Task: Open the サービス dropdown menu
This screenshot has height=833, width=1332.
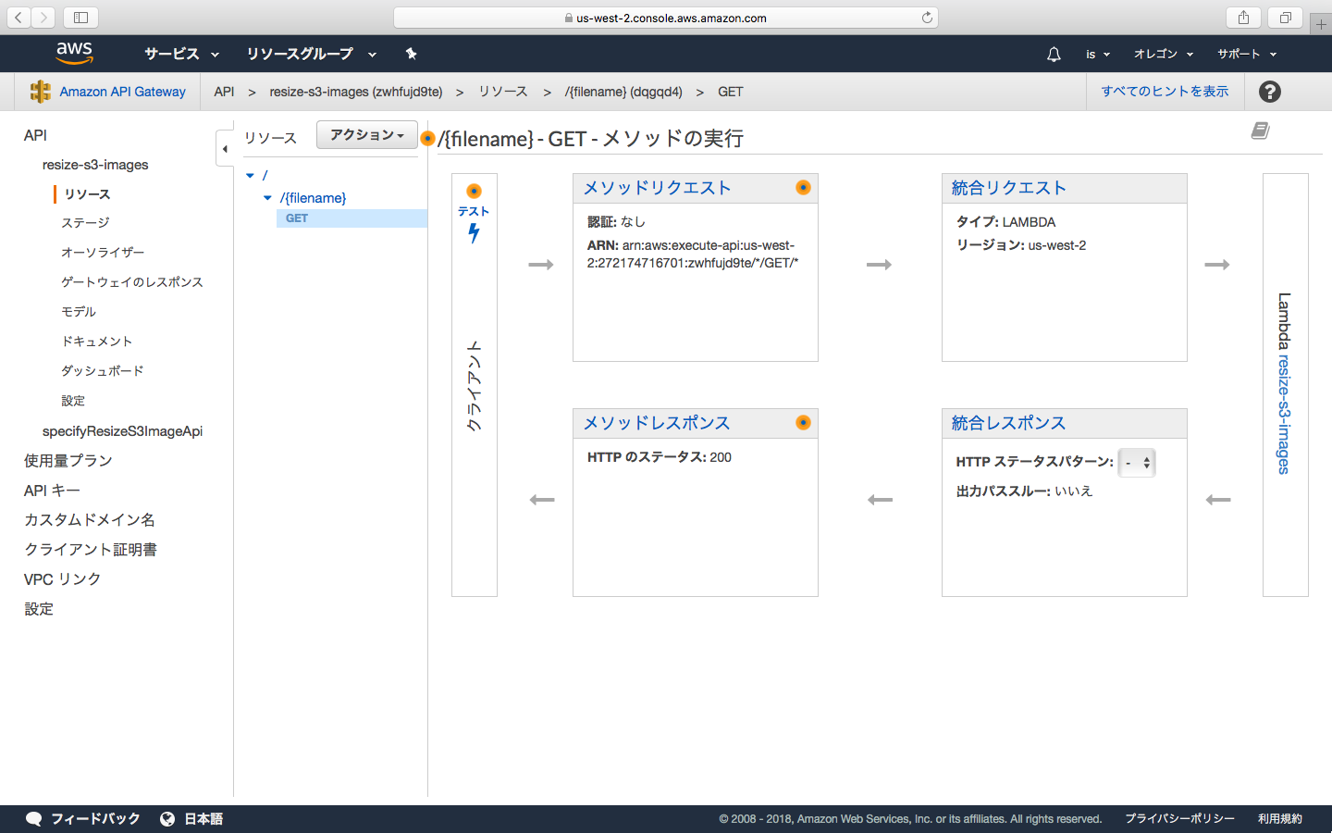Action: click(181, 54)
